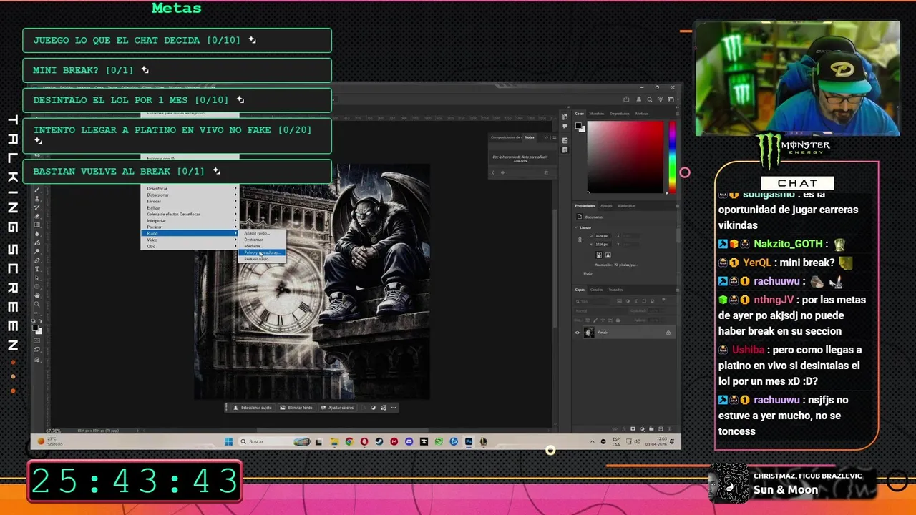Screen dimensions: 916x515
Task: Open Steam icon in Windows taskbar
Action: 379,441
